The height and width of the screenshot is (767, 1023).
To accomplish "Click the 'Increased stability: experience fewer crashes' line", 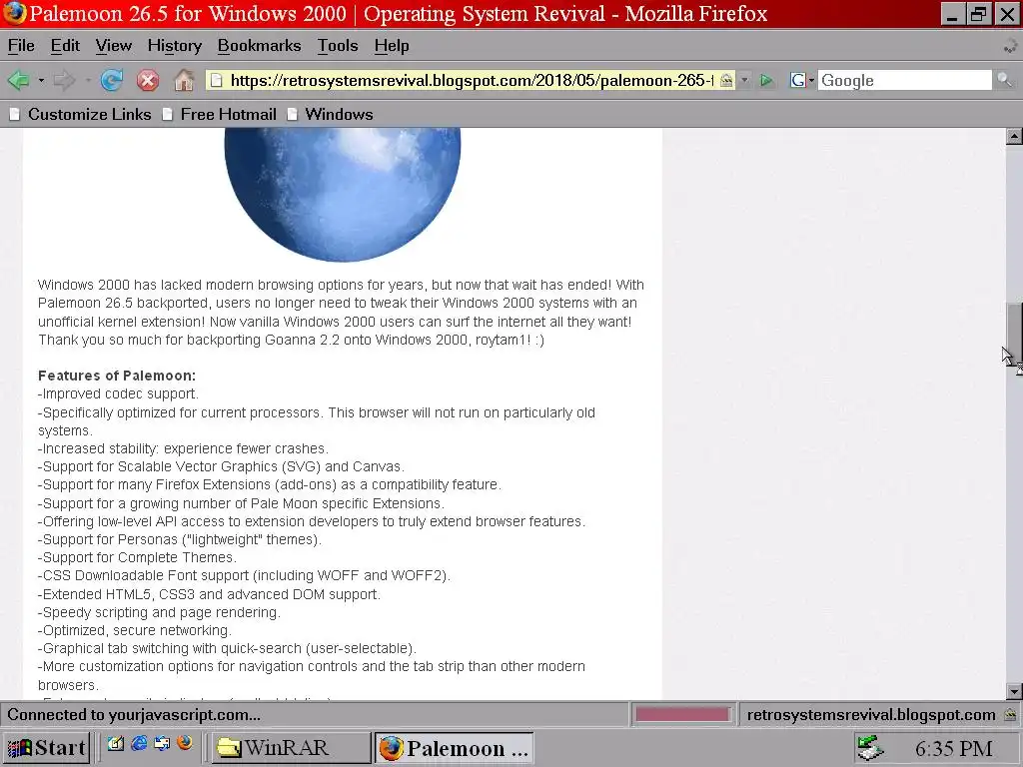I will 184,448.
